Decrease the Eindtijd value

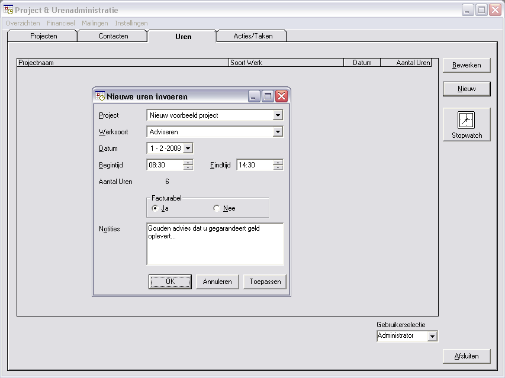coord(278,167)
